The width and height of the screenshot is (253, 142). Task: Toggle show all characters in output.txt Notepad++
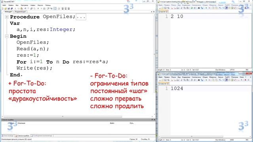pyautogui.click(x=223, y=80)
